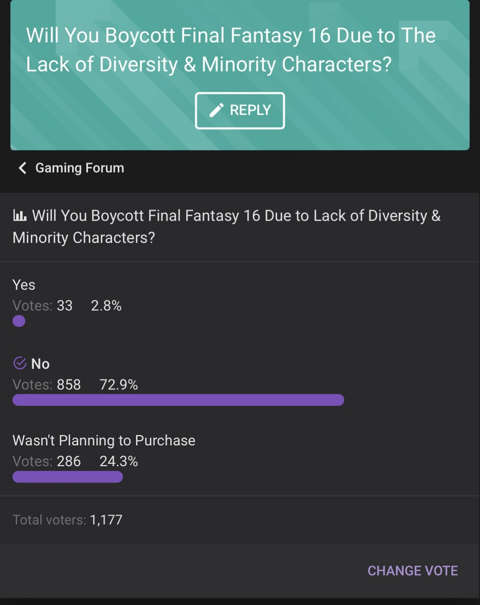Click the Total voters count 1,177

tap(106, 520)
